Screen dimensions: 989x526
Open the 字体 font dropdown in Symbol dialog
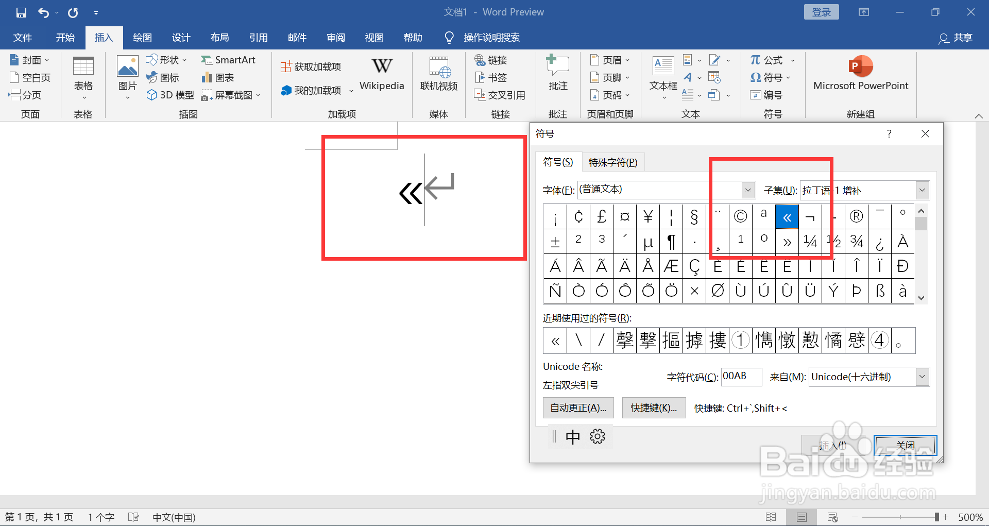tap(747, 190)
